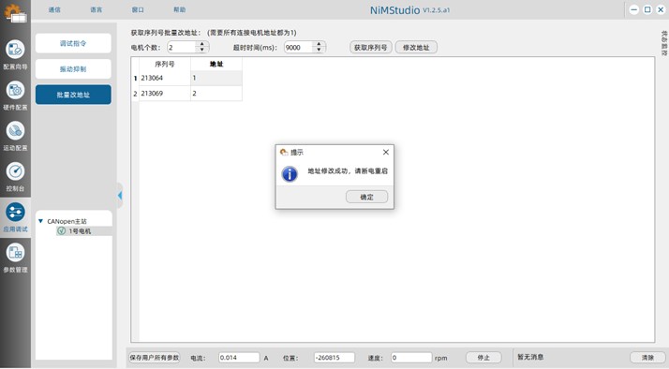
Task: Open the 配置向导 sidebar icon
Action: [15, 50]
